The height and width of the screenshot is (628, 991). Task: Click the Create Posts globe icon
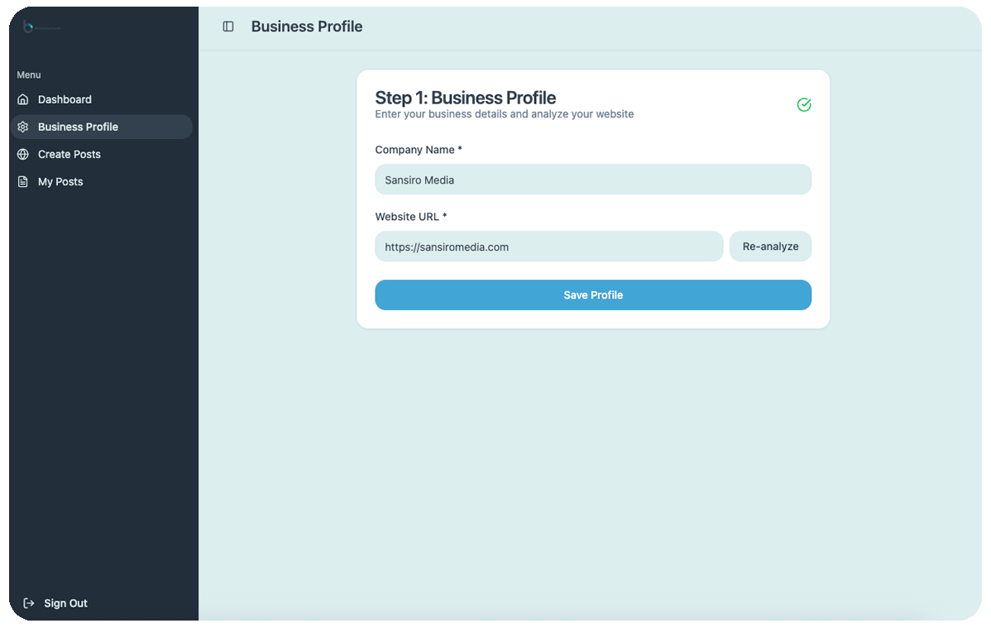23,154
